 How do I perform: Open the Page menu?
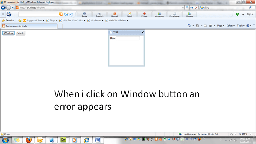[221, 26]
